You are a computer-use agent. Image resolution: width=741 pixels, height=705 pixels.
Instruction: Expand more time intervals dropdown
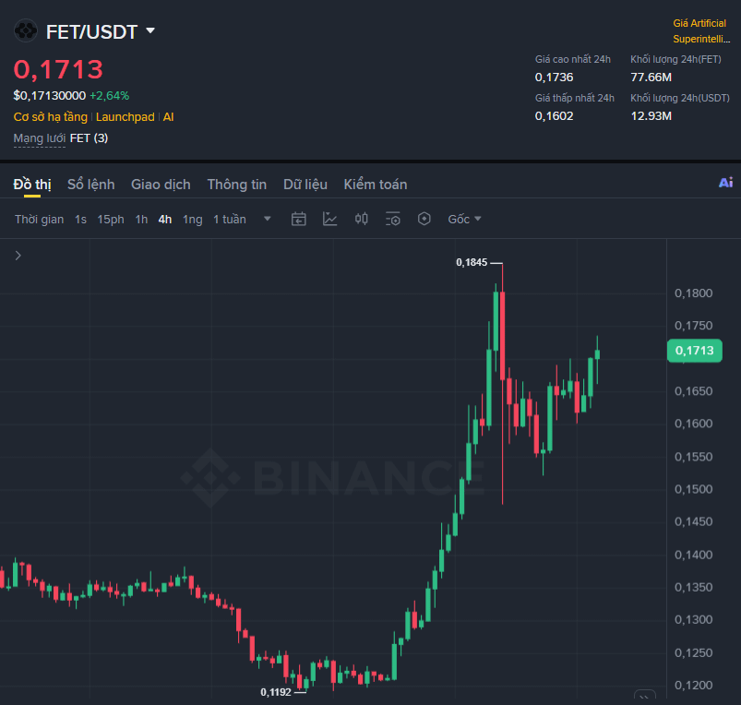click(267, 219)
